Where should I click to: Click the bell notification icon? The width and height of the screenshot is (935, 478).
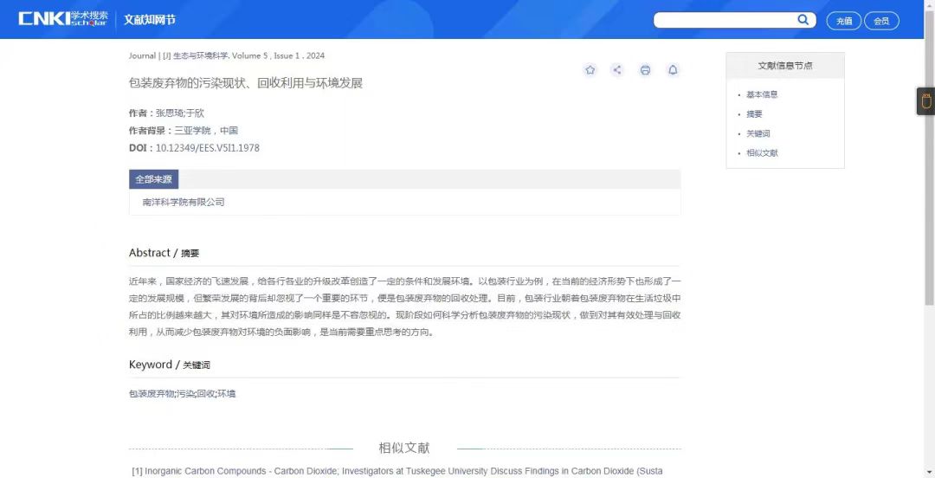(x=673, y=70)
